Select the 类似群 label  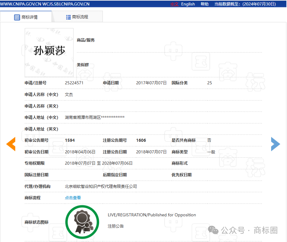83,65
